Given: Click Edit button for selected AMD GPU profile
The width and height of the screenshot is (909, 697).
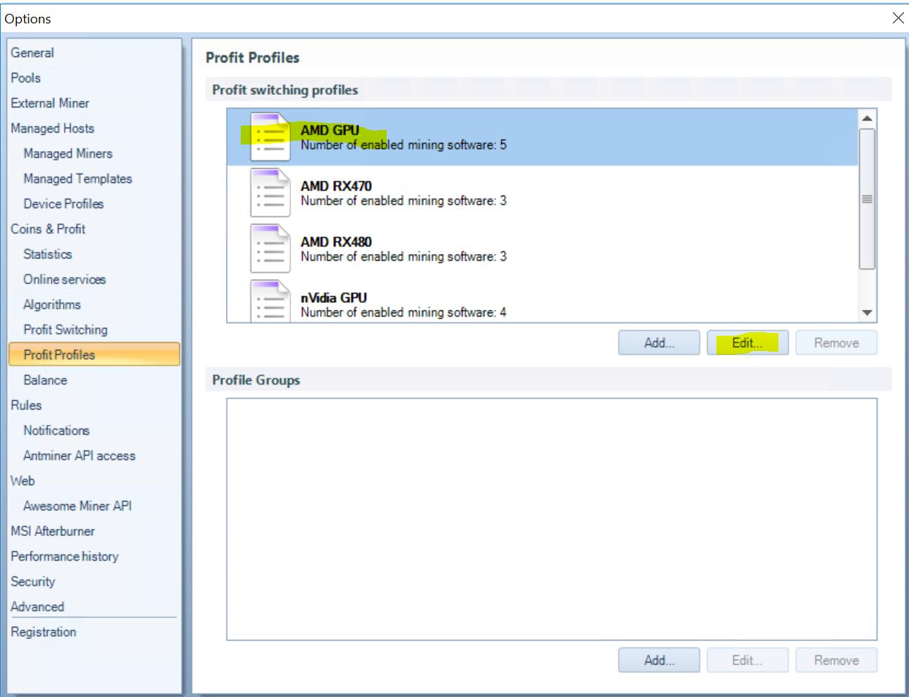Looking at the screenshot, I should click(747, 343).
